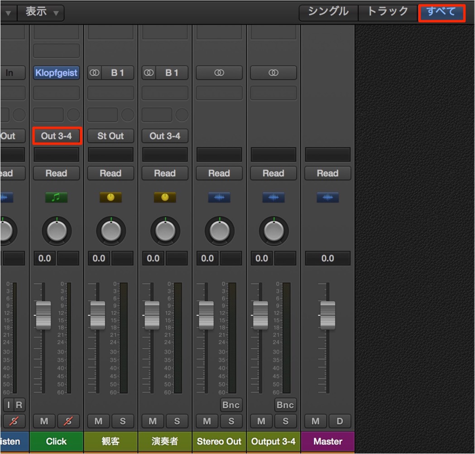The image size is (475, 454).
Task: Click the Master channel volume fader
Action: [327, 315]
